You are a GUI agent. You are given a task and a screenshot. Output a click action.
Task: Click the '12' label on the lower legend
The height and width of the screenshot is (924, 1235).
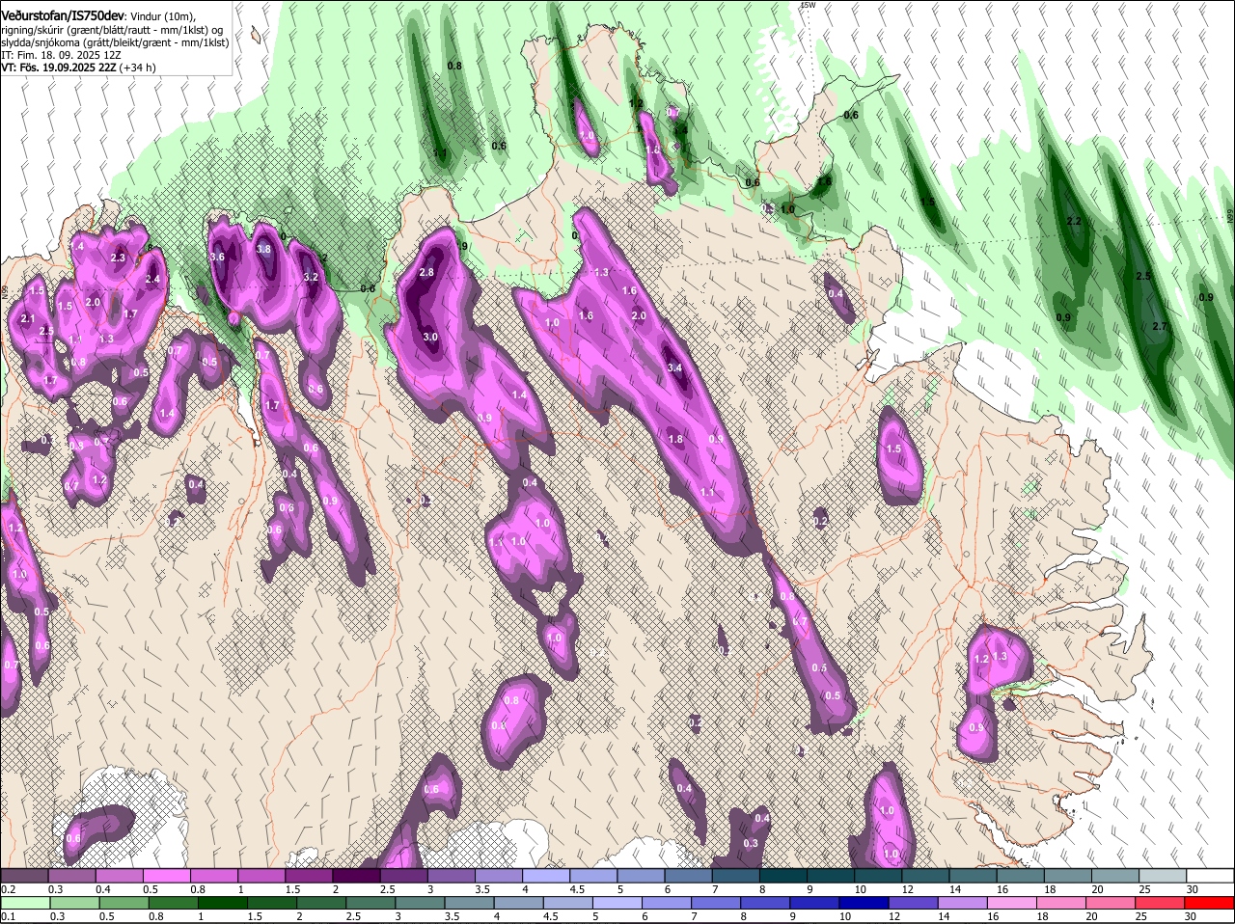894,916
